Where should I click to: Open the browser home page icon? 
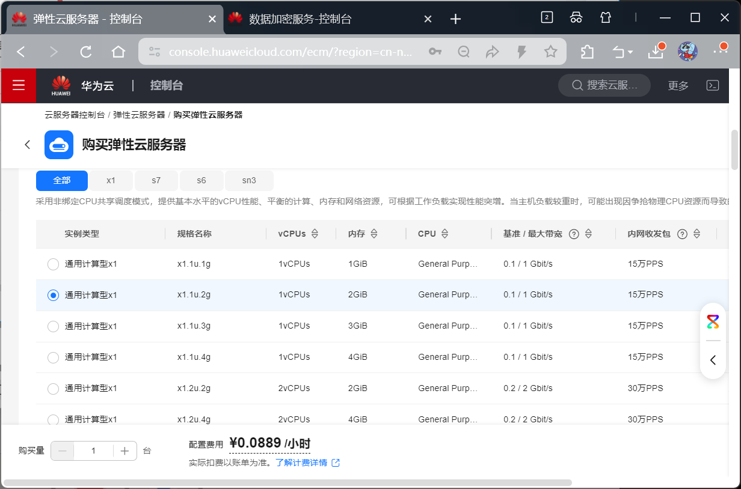[x=118, y=52]
